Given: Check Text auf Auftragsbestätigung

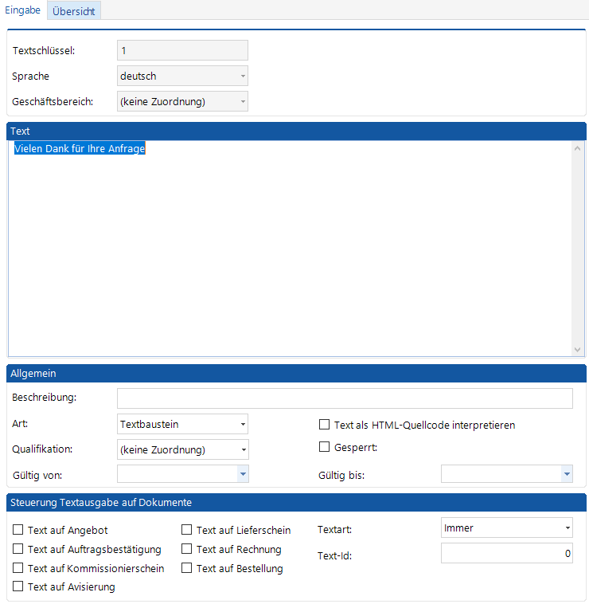Looking at the screenshot, I should 18,548.
